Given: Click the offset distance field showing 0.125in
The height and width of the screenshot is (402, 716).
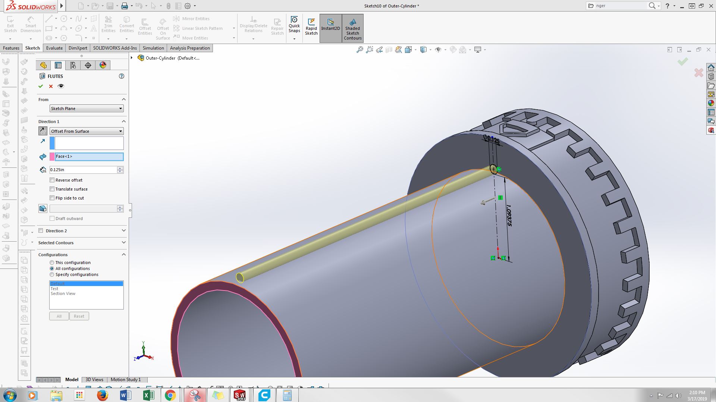Looking at the screenshot, I should click(83, 170).
